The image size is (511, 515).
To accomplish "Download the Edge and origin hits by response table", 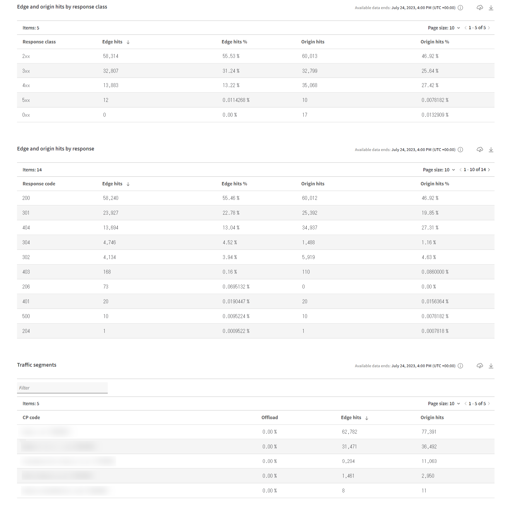I will tap(491, 150).
